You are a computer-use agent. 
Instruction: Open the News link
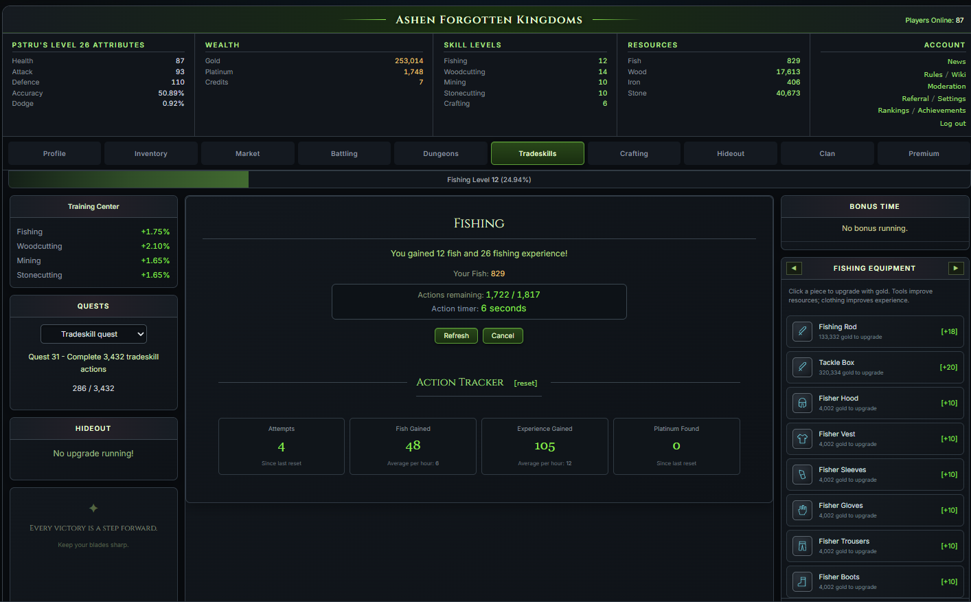tap(957, 62)
